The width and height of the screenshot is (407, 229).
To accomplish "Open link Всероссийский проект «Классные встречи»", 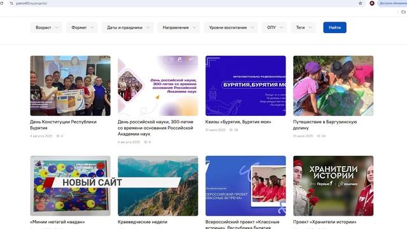I will pos(242,225).
